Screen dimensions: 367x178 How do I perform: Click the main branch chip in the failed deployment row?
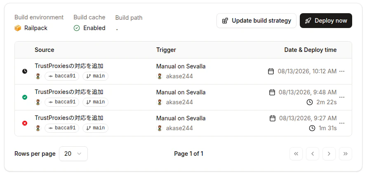pos(95,128)
